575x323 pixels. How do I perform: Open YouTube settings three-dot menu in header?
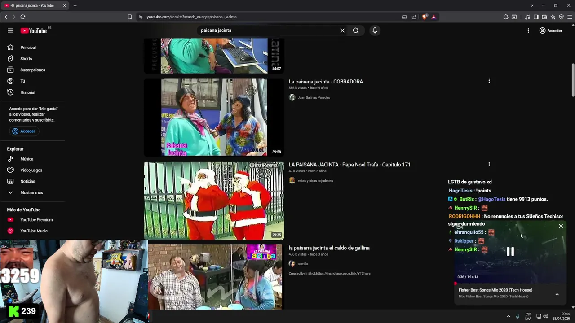pos(528,31)
